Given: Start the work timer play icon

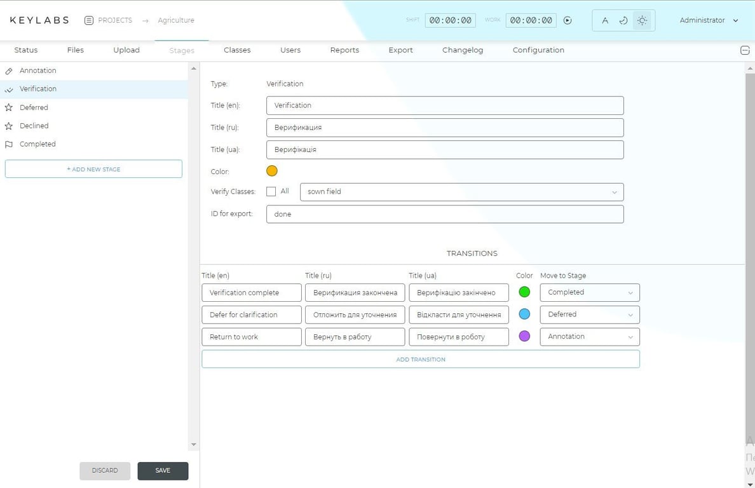Looking at the screenshot, I should coord(567,20).
